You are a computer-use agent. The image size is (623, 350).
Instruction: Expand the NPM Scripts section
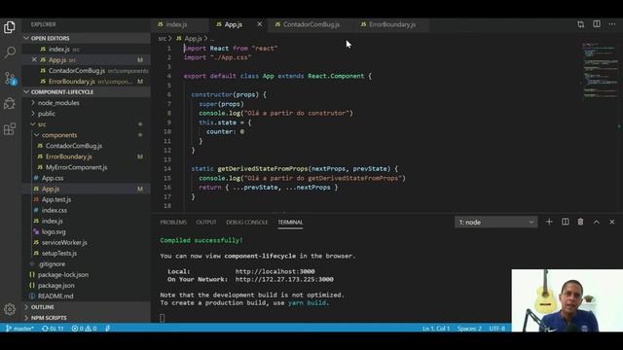87,318
